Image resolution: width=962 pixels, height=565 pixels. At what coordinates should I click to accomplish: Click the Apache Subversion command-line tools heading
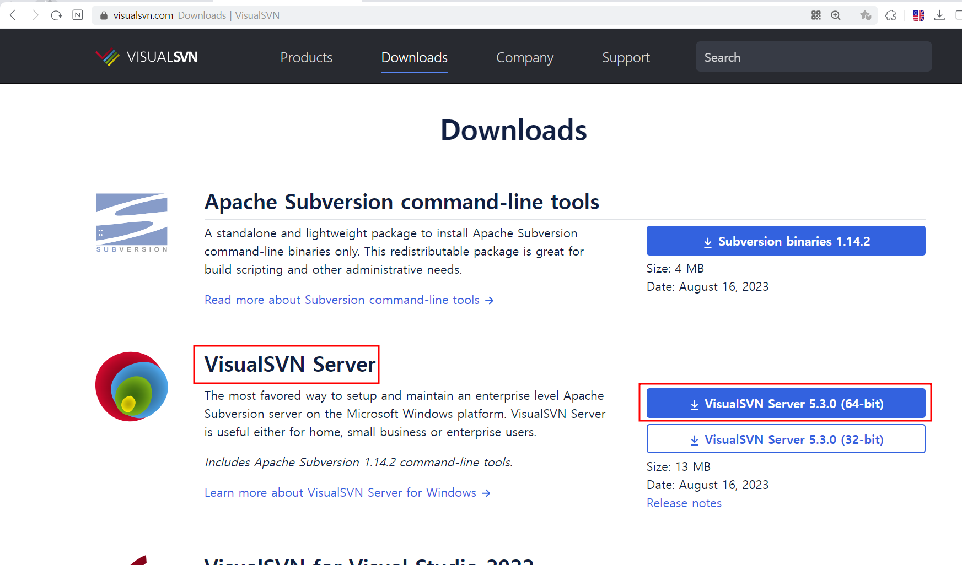402,202
